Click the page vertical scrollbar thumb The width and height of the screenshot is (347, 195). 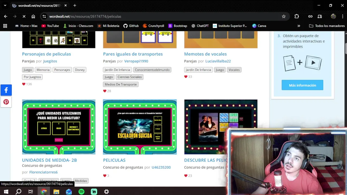coord(346,48)
